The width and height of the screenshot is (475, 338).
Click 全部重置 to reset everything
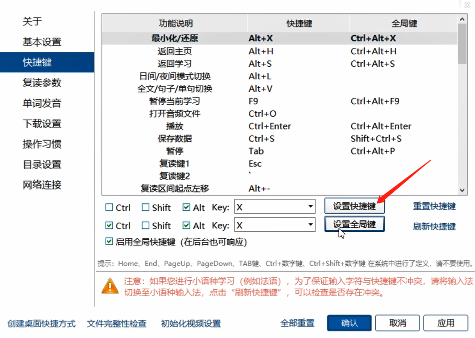point(297,323)
